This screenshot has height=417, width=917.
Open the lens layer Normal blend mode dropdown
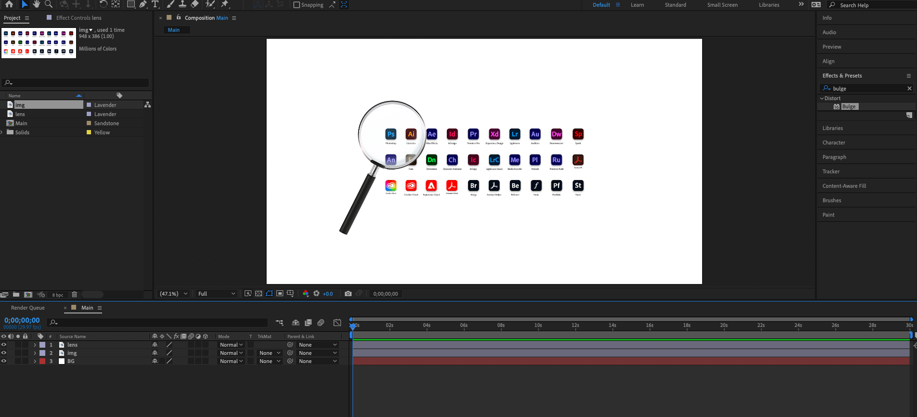(x=231, y=345)
